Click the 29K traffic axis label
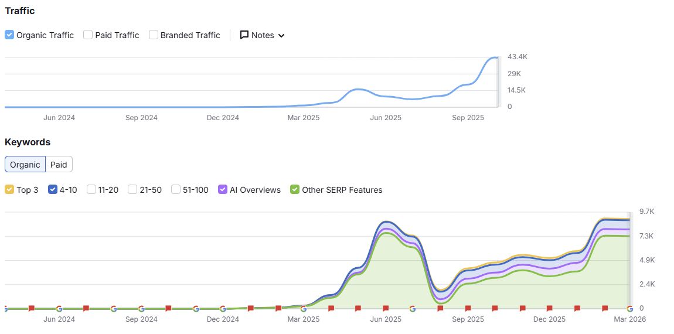This screenshot has height=334, width=674. click(x=514, y=73)
